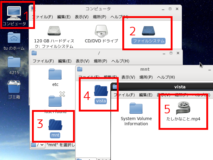
Task: Open ファイル(F) menu in vista window
Action: [124, 95]
